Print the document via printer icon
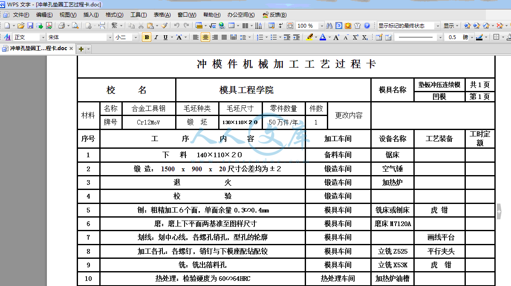 pyautogui.click(x=62, y=25)
